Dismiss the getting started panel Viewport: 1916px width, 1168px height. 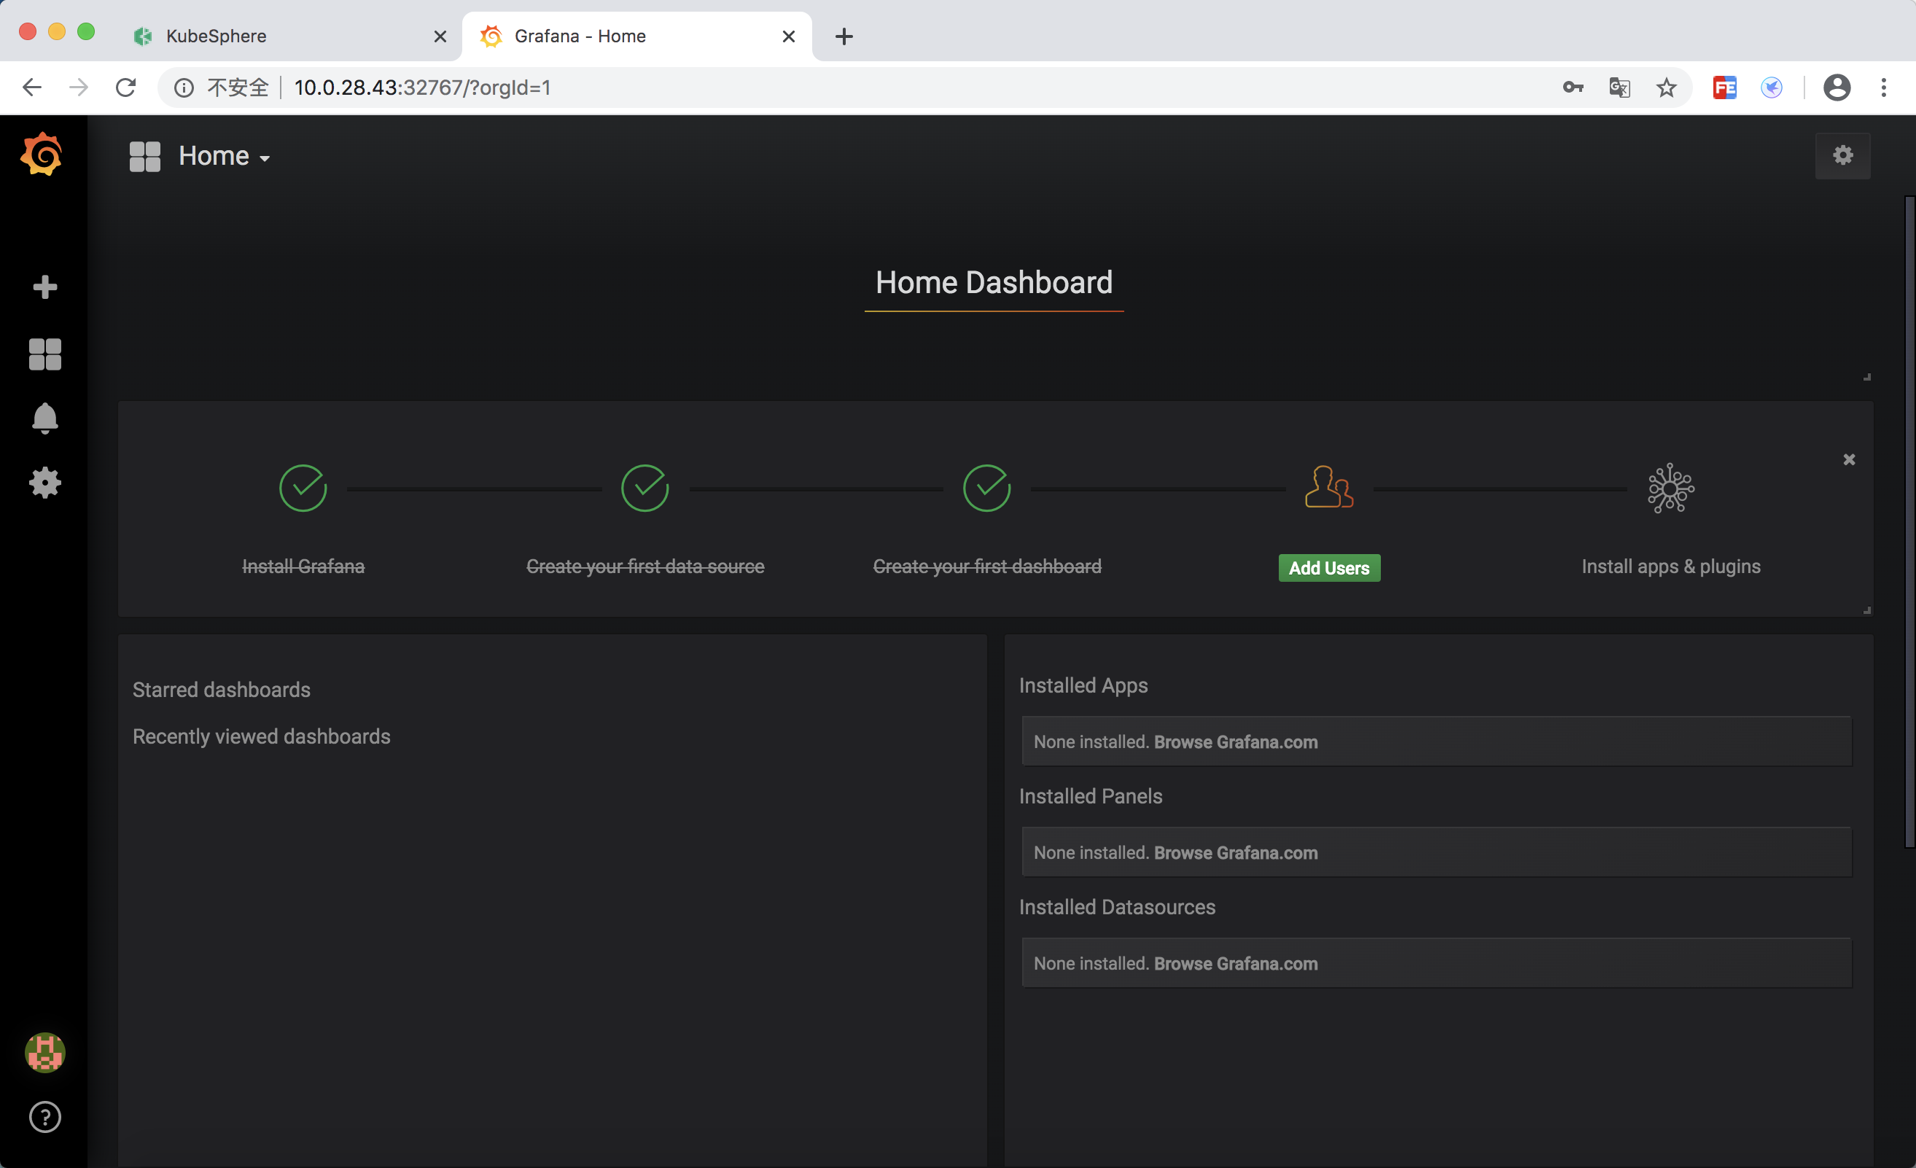pos(1849,459)
